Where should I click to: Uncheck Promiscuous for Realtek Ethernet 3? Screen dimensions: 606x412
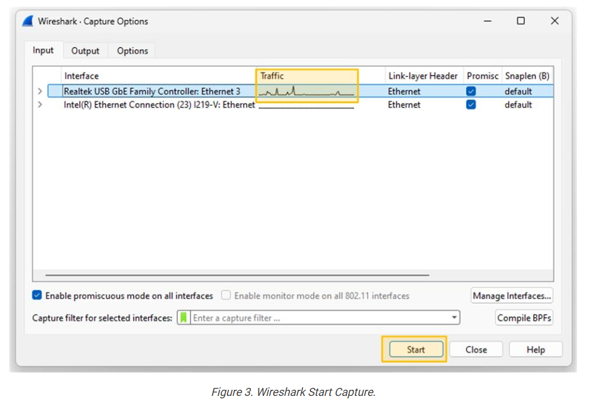coord(471,91)
